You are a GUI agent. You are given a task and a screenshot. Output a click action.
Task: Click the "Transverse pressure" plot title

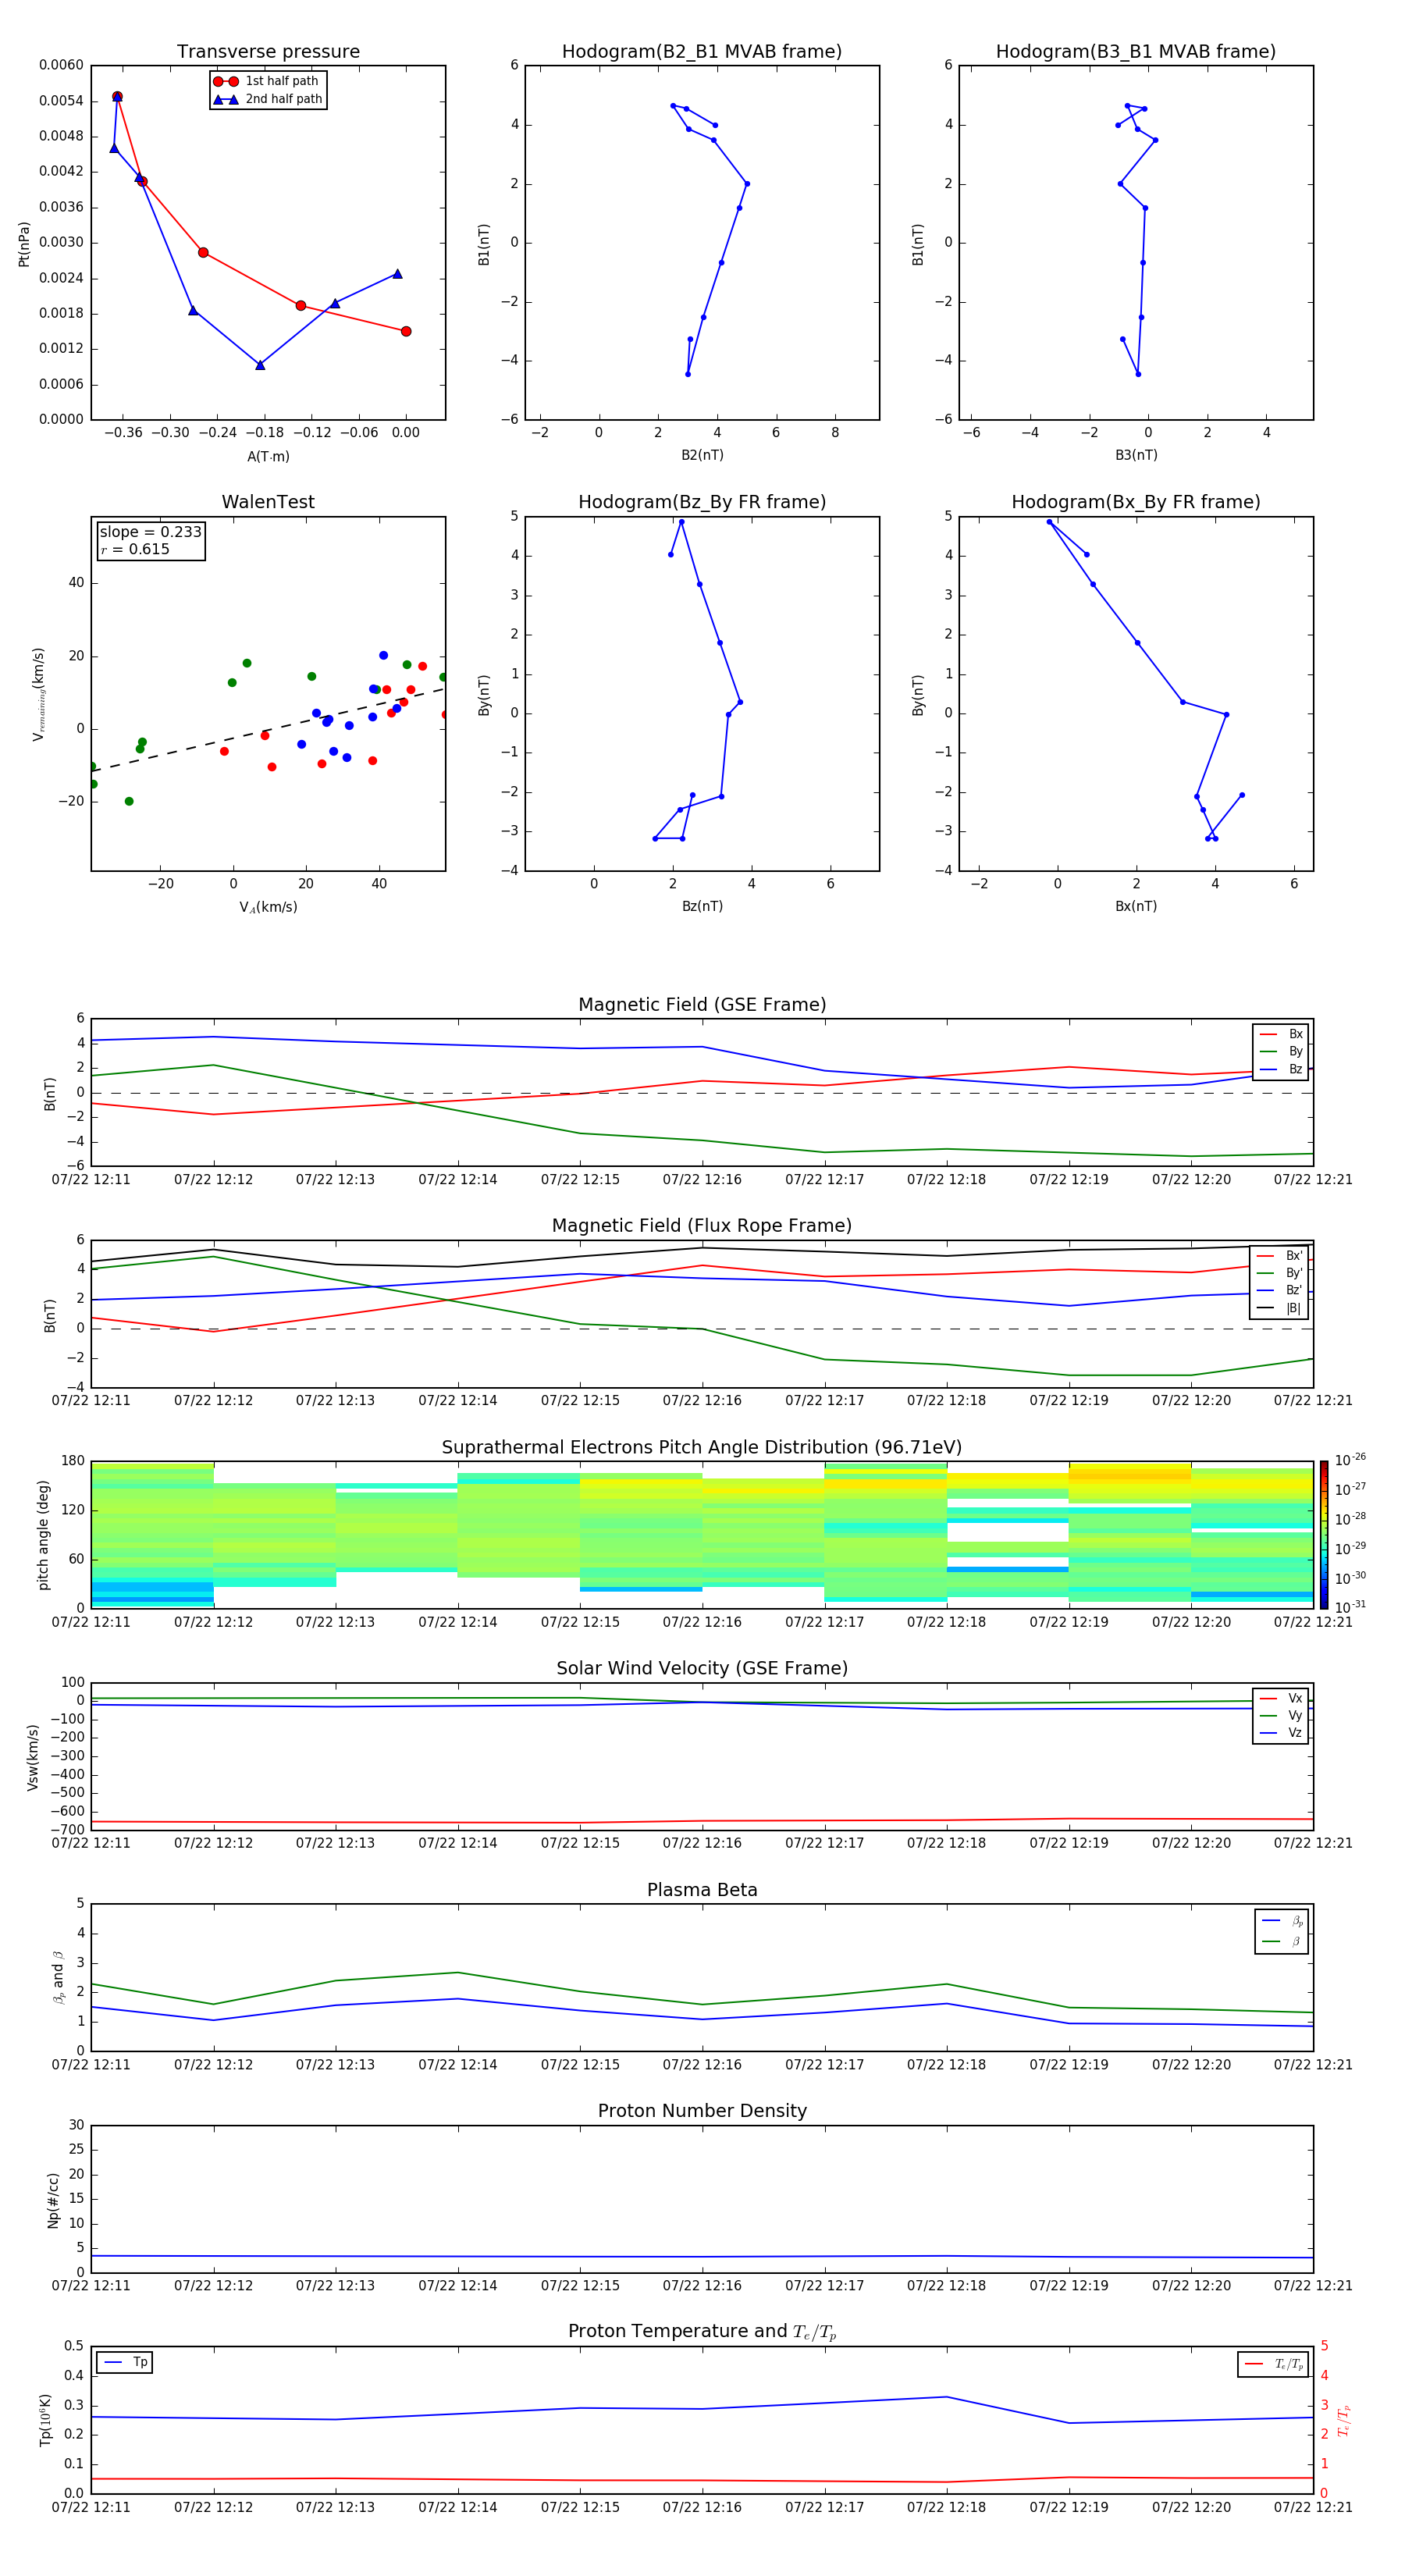[268, 52]
